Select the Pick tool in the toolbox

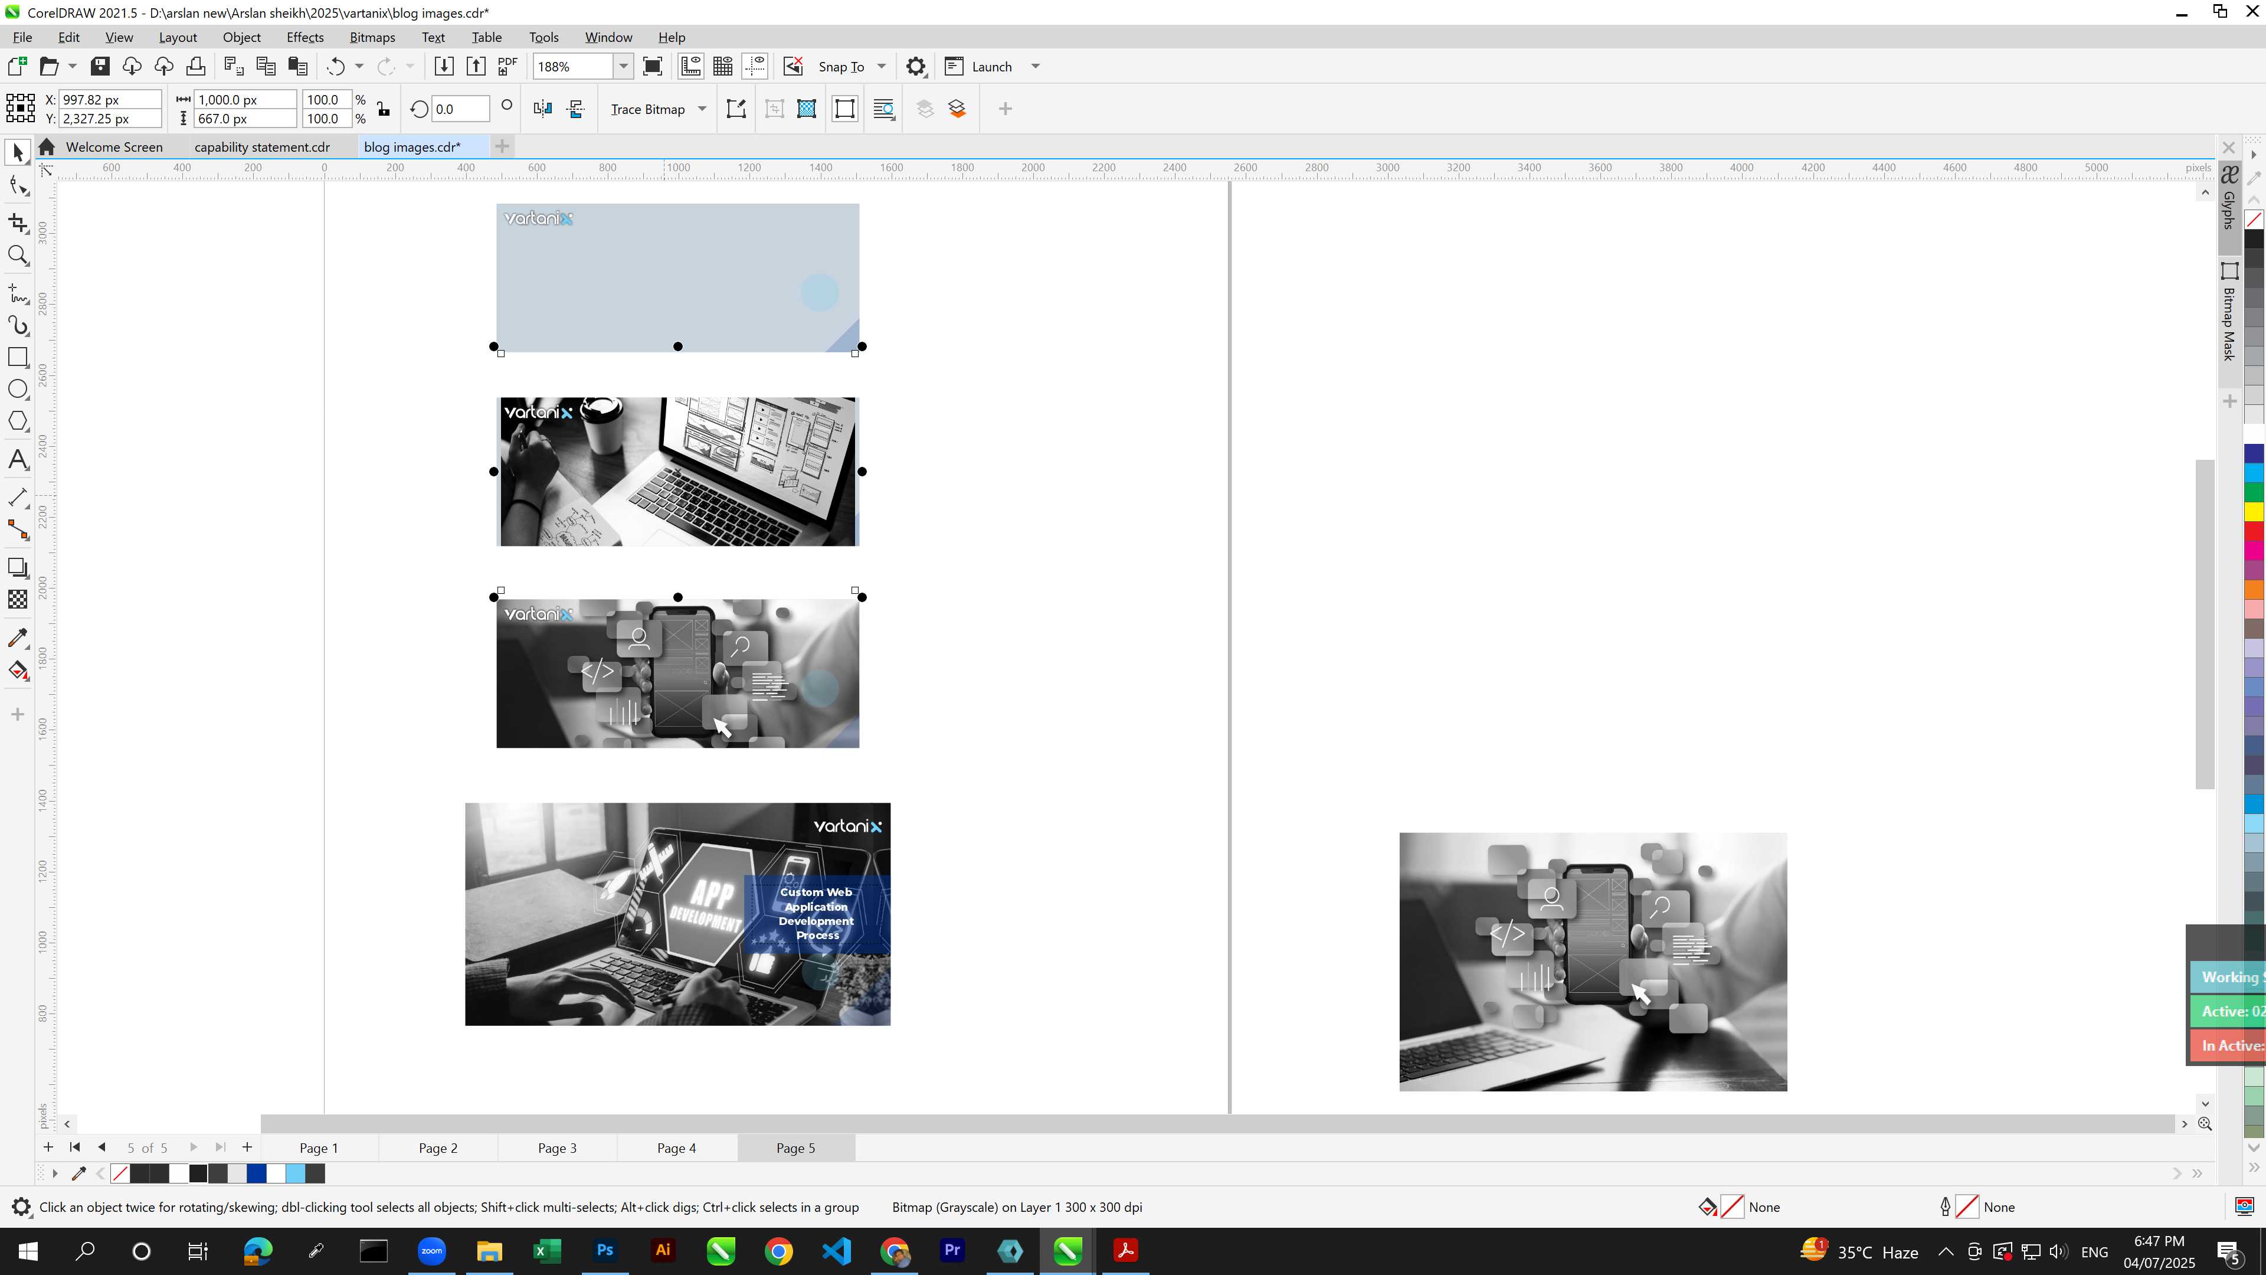point(18,153)
